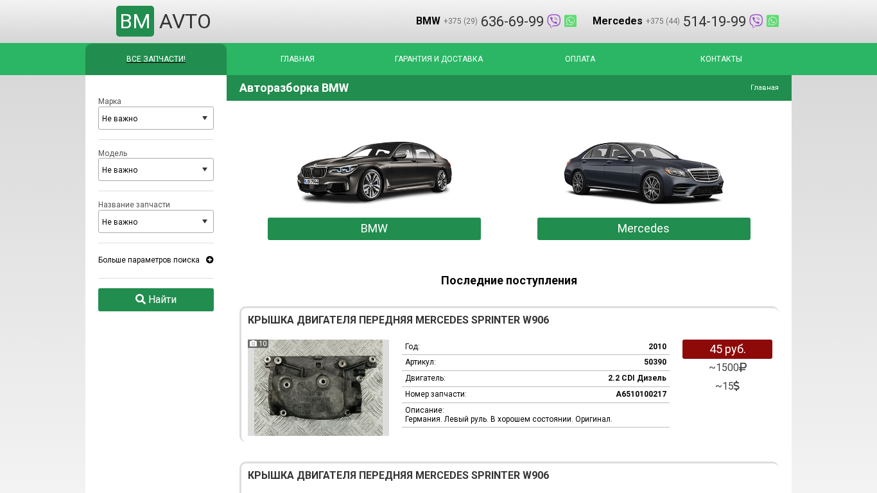
Task: Open the Оплата menu item
Action: pyautogui.click(x=580, y=59)
